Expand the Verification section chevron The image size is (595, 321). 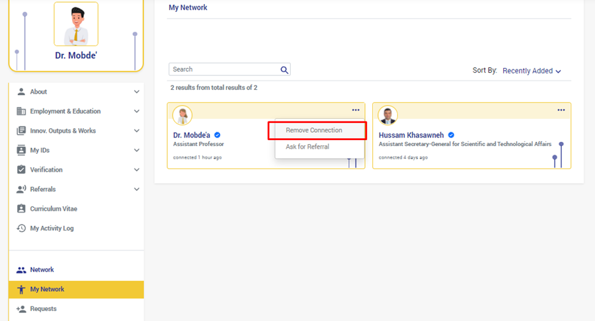[x=136, y=170]
